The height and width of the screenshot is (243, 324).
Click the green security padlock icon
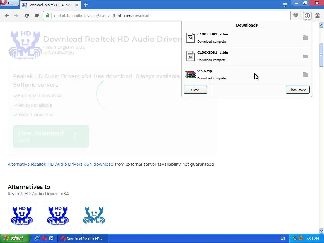click(48, 16)
